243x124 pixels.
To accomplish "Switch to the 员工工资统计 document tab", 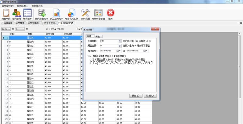I will click(51, 23).
